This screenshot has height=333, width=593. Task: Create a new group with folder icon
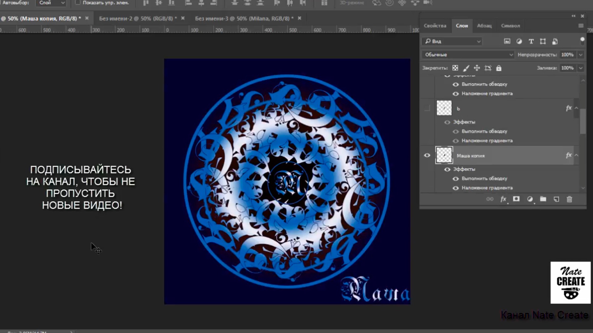(x=543, y=199)
